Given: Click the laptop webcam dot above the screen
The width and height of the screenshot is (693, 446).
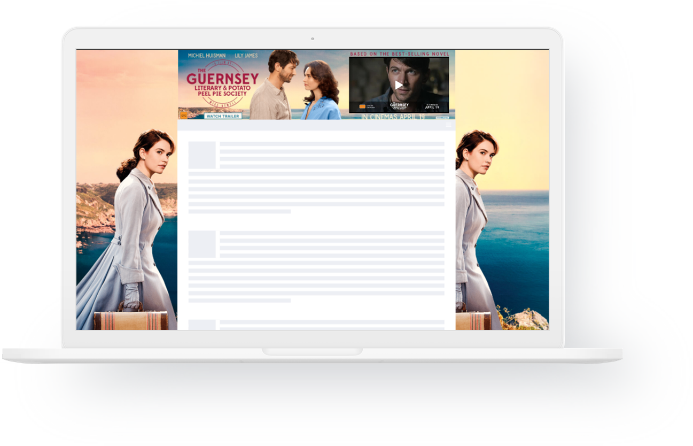Looking at the screenshot, I should point(313,39).
